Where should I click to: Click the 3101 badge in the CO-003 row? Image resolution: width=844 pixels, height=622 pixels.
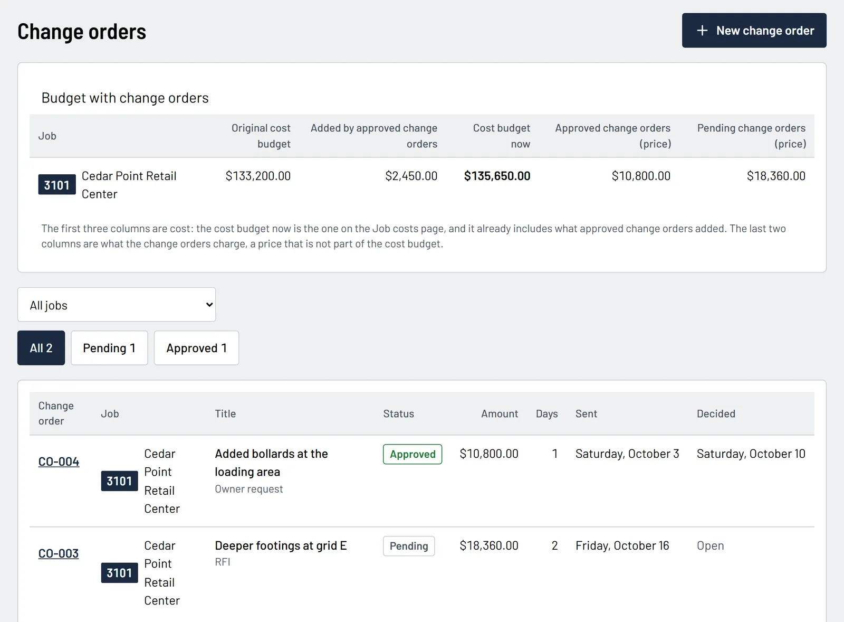click(x=120, y=573)
